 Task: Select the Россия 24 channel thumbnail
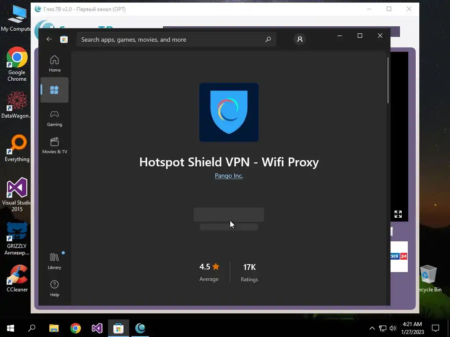399,256
